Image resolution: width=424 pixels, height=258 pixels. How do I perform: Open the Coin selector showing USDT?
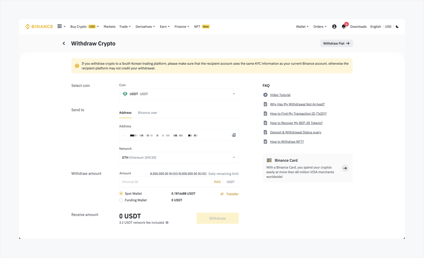(x=179, y=94)
